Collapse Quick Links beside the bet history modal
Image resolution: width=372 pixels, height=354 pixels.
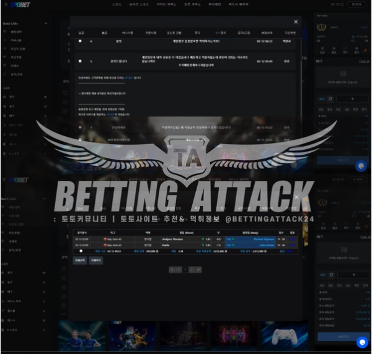(x=45, y=199)
